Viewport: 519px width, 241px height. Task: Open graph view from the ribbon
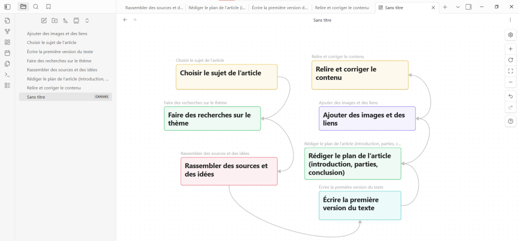click(x=7, y=31)
